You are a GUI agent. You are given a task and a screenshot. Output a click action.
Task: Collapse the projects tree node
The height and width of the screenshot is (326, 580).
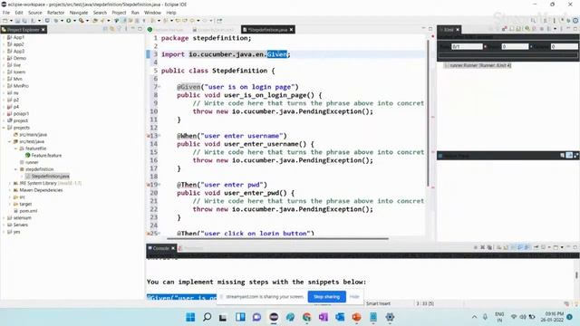click(x=4, y=128)
